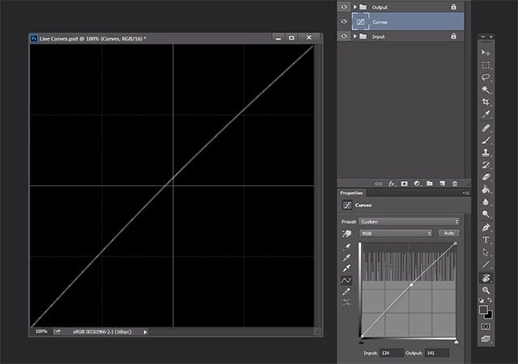
Task: Select the Crop tool
Action: pos(486,102)
